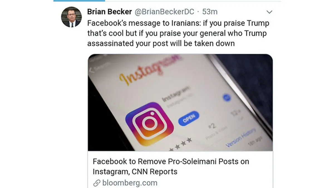The height and width of the screenshot is (188, 334).
Task: Click the link chain icon beside bloomberg.com
Action: (97, 183)
